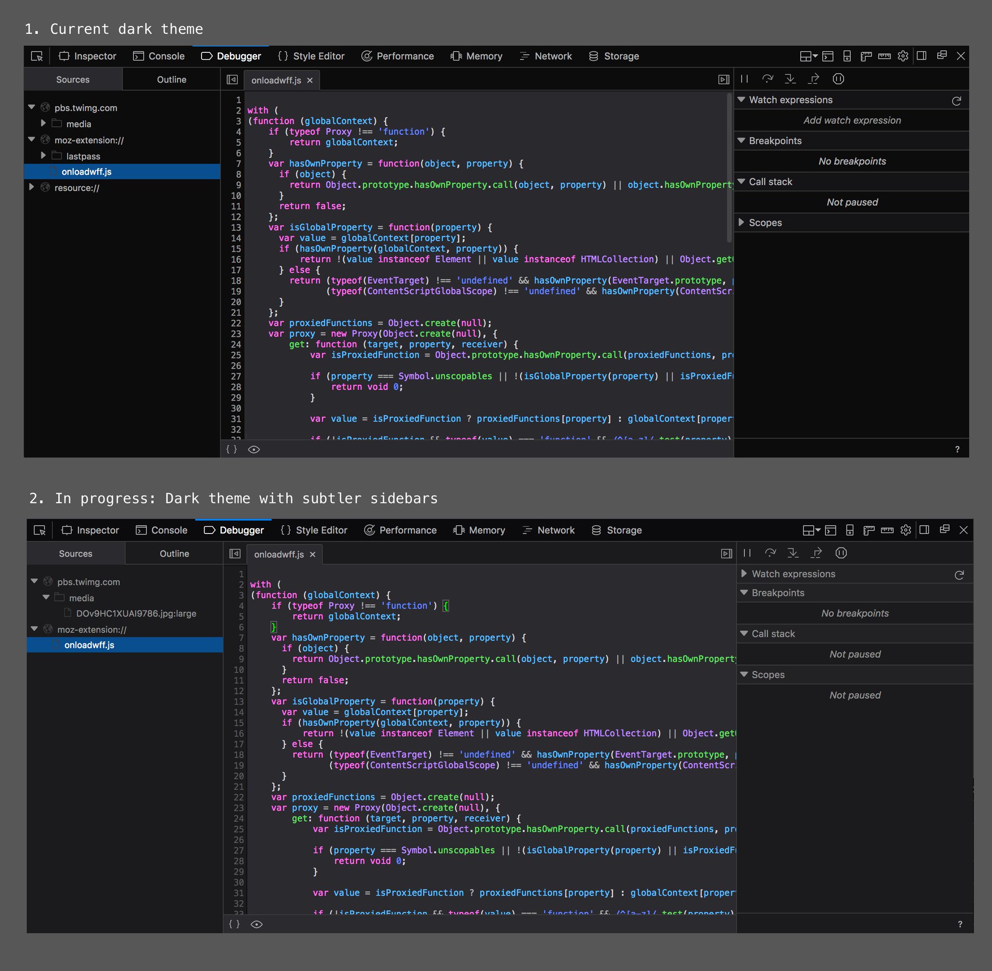Open the frame selector dropdown in the top toolbox
The image size is (992, 971).
pyautogui.click(x=808, y=56)
